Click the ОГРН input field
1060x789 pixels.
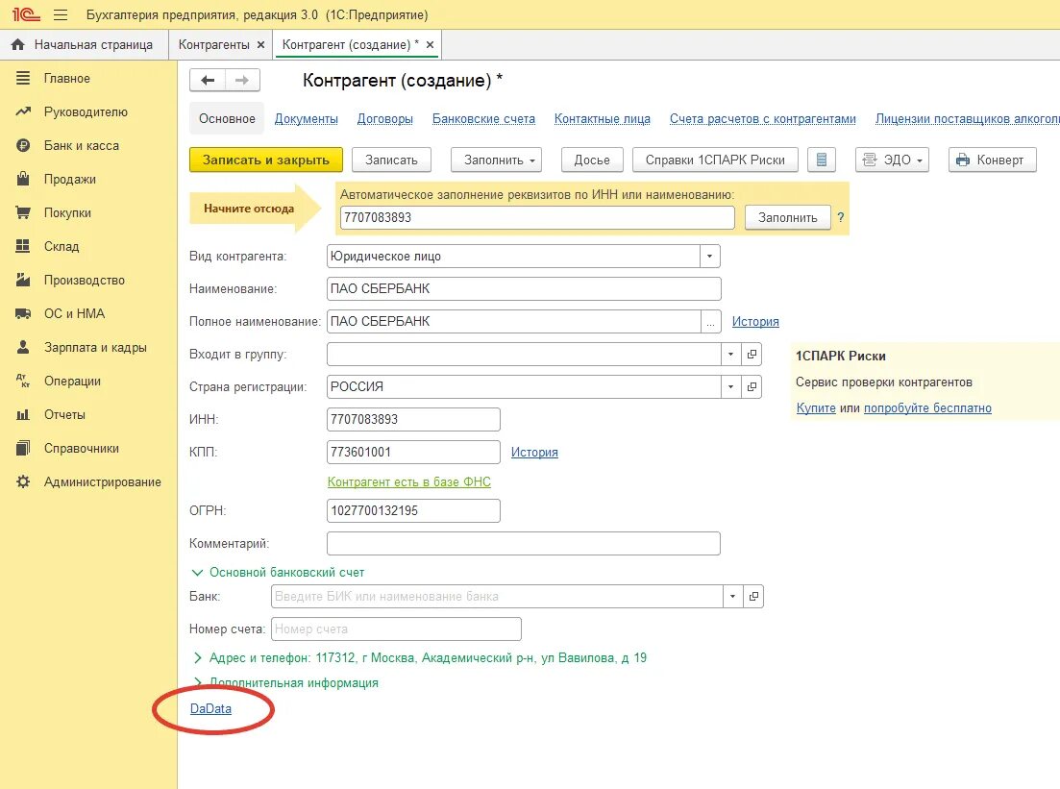pos(414,510)
